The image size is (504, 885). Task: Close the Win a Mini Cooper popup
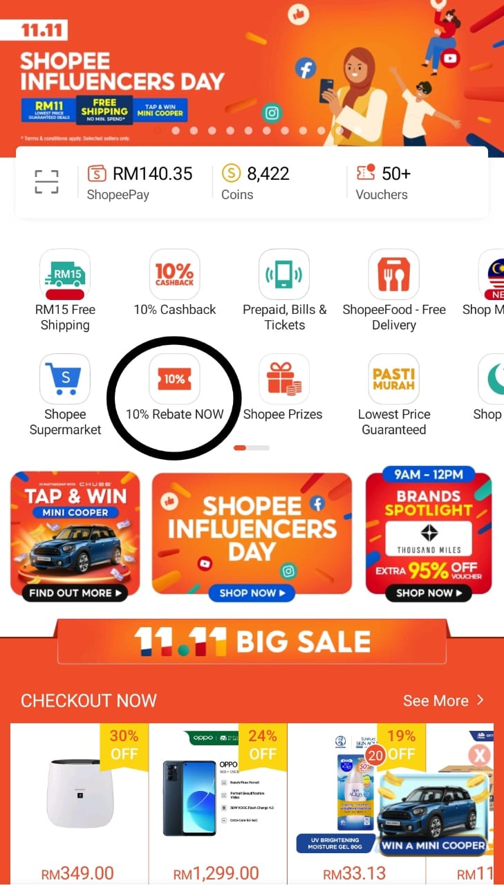point(479,755)
